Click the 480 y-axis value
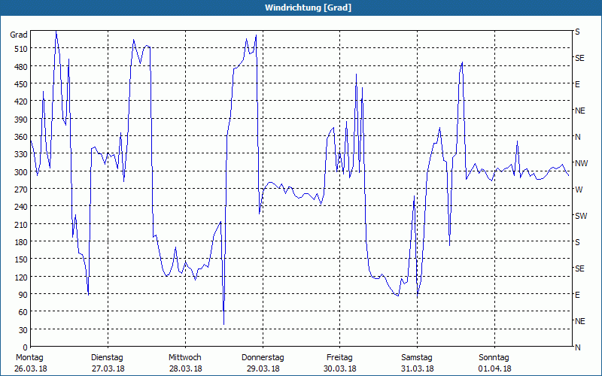 coord(22,66)
